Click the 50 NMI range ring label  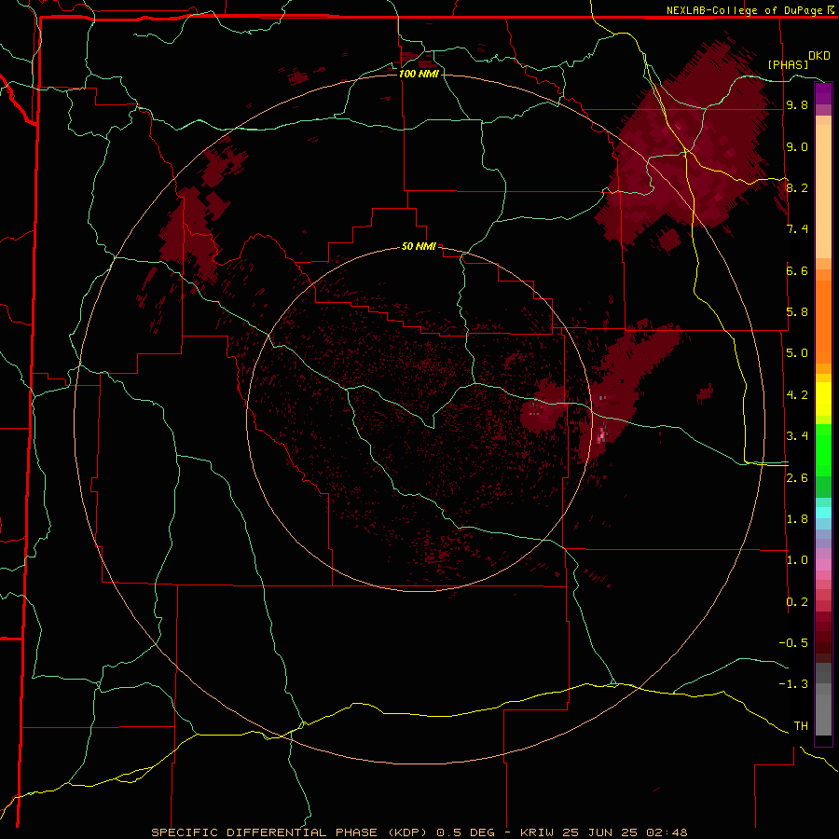pos(419,246)
